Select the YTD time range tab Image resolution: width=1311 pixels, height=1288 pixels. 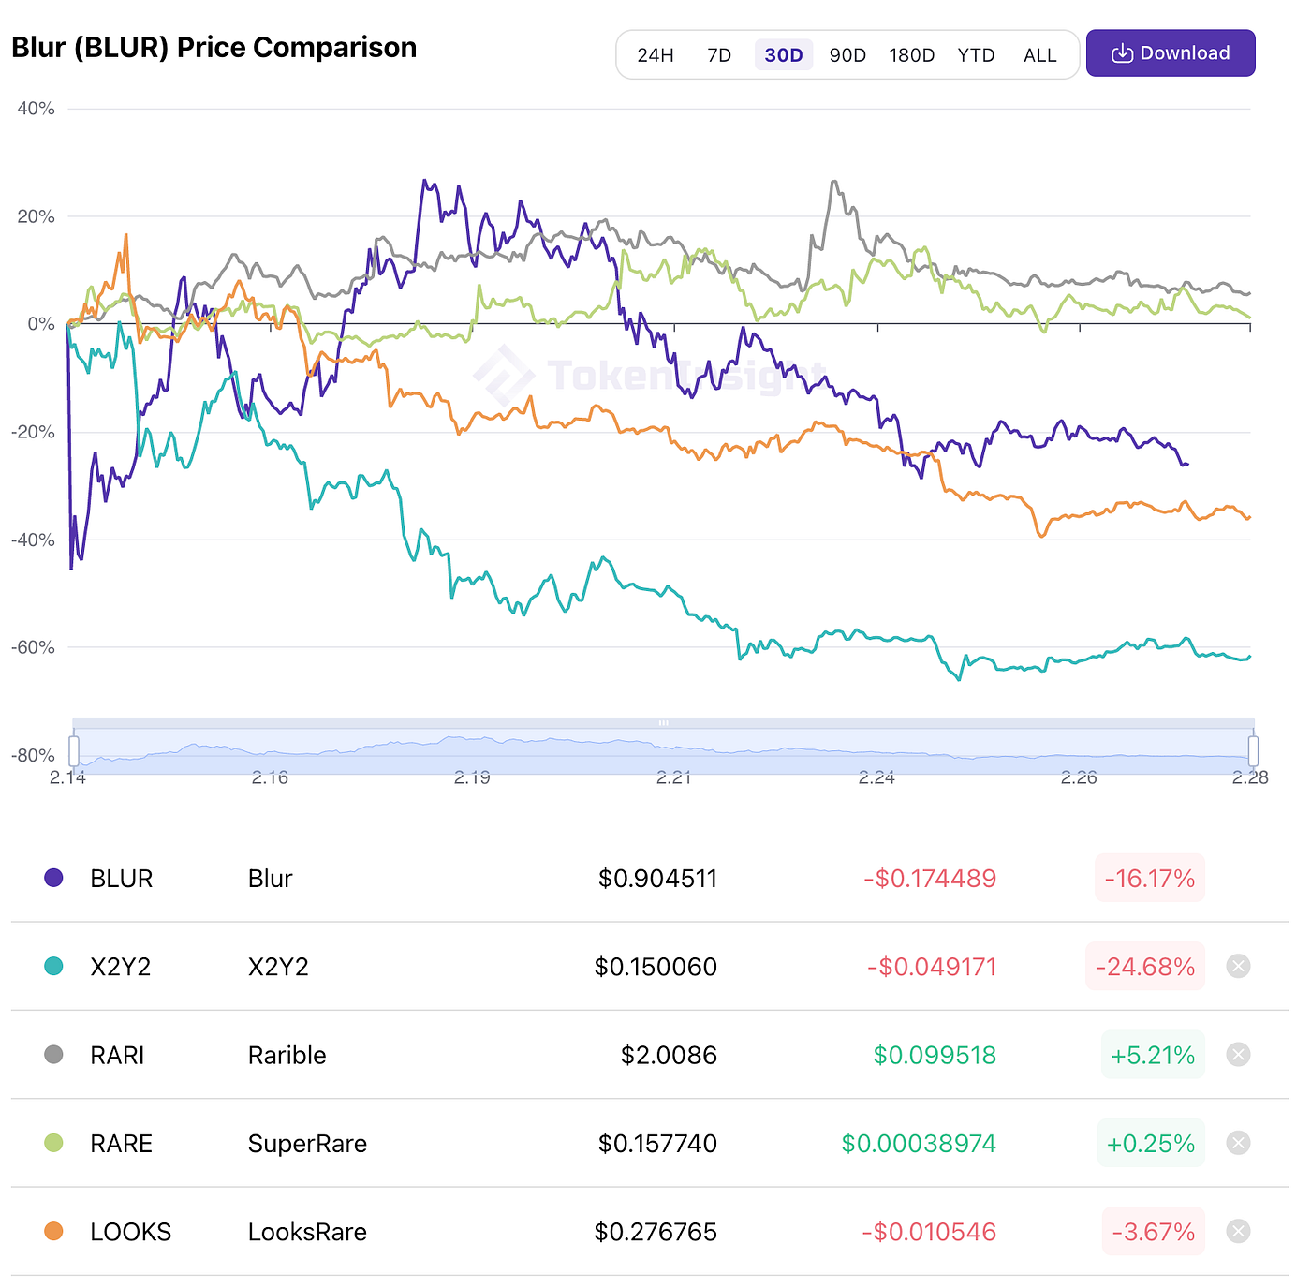coord(977,54)
